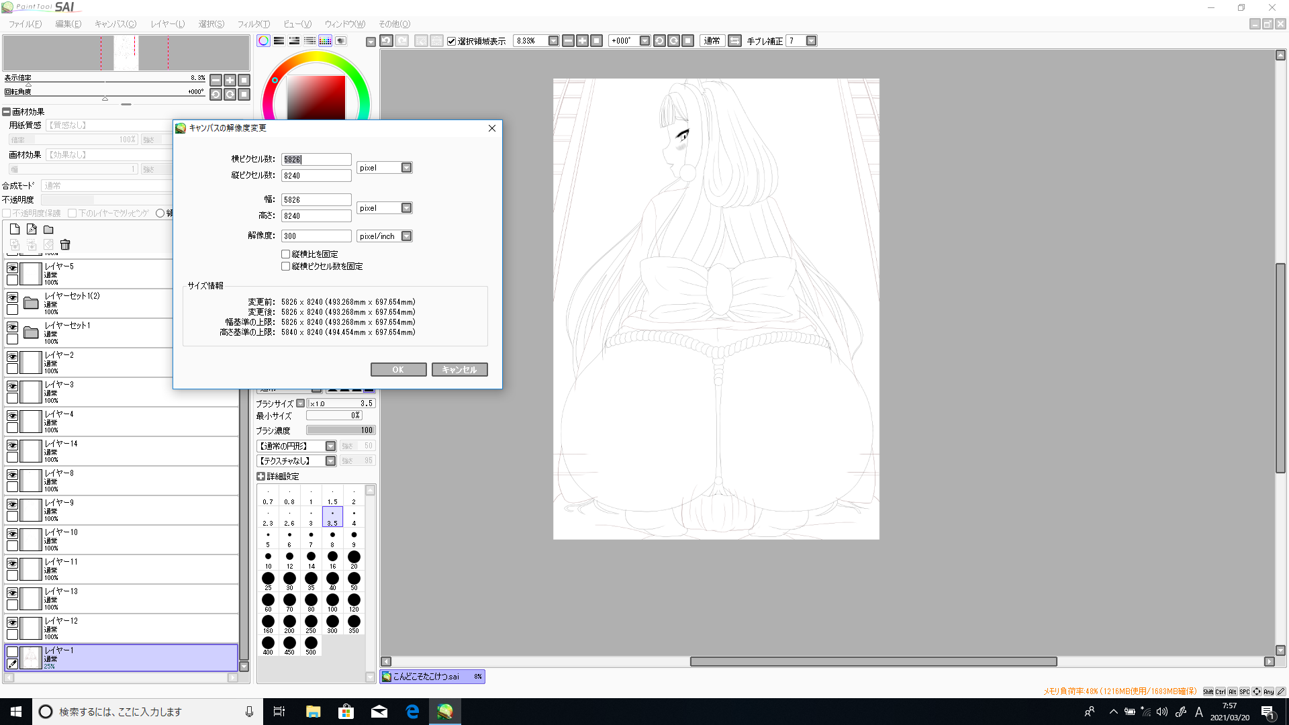This screenshot has height=725, width=1289.
Task: Open フィルタ menu
Action: click(253, 24)
